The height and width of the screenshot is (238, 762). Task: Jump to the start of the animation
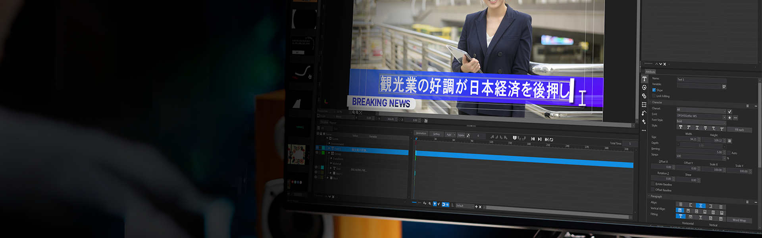point(533,139)
